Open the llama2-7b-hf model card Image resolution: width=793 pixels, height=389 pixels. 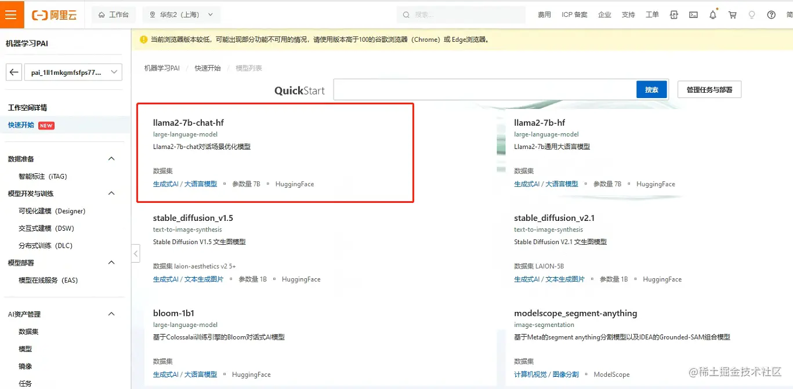point(539,123)
